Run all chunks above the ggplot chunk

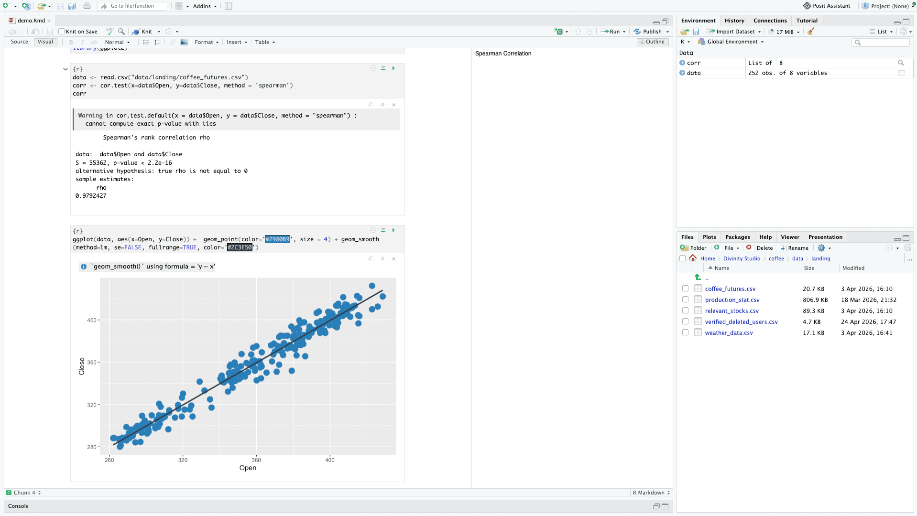[x=383, y=230]
